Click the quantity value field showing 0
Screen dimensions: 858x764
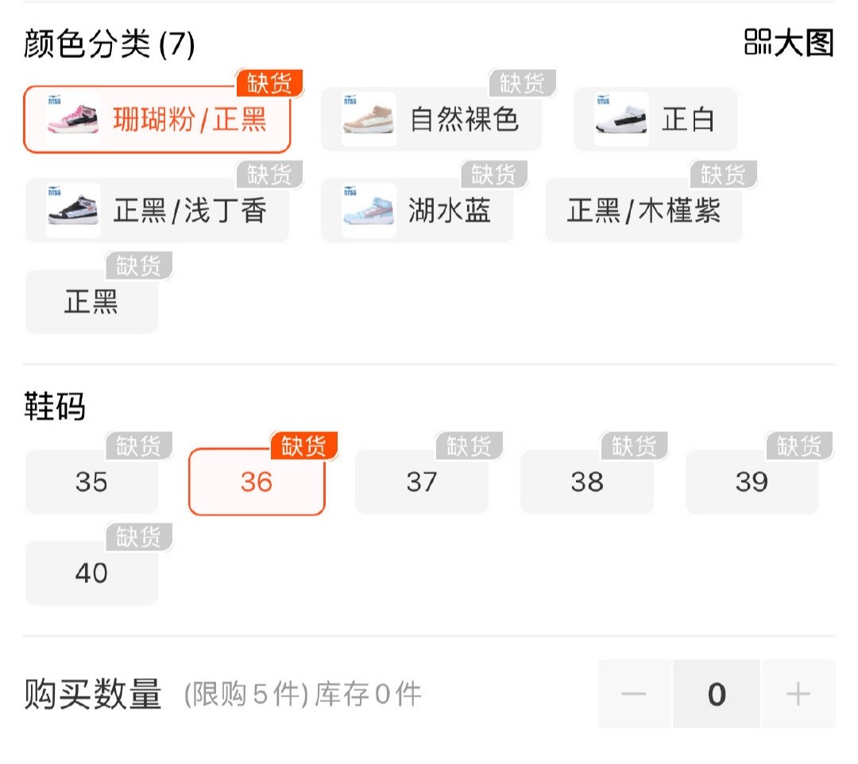[715, 693]
